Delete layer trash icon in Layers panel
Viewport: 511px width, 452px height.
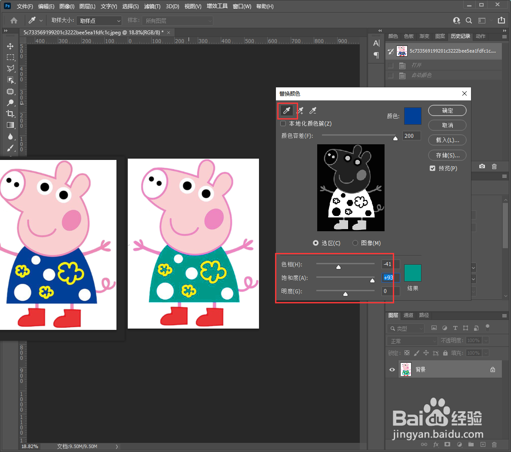(x=494, y=444)
